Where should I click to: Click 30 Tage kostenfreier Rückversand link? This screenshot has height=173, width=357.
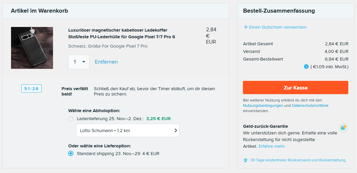pyautogui.click(x=298, y=160)
